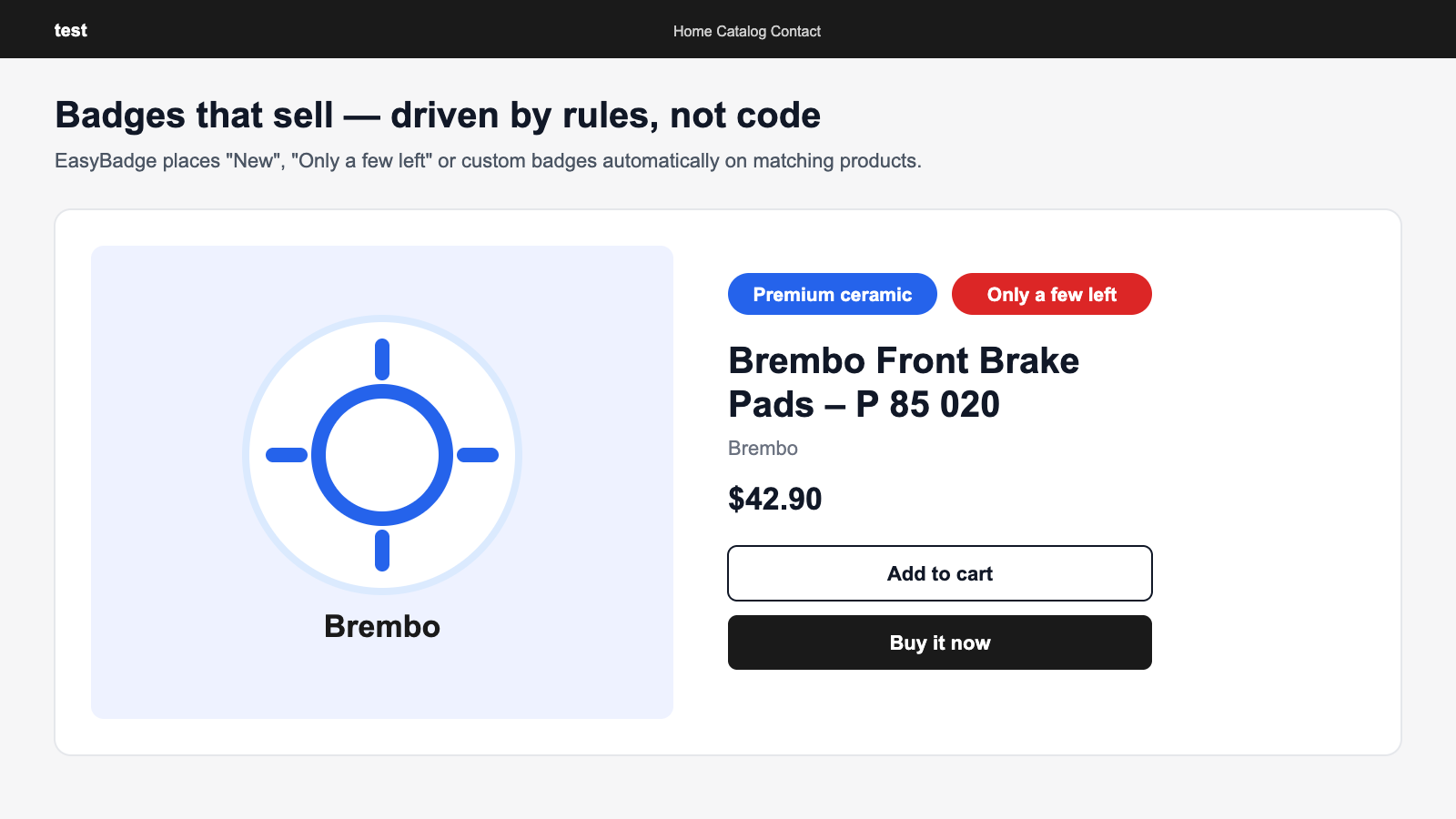Click the right spoke of the brake icon
The image size is (1456, 819).
tap(478, 455)
